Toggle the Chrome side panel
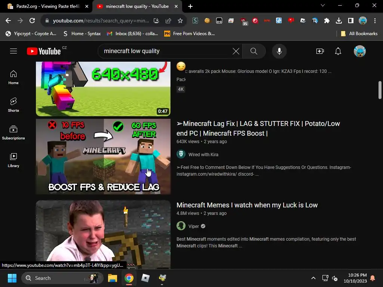The width and height of the screenshot is (383, 287). 351,21
